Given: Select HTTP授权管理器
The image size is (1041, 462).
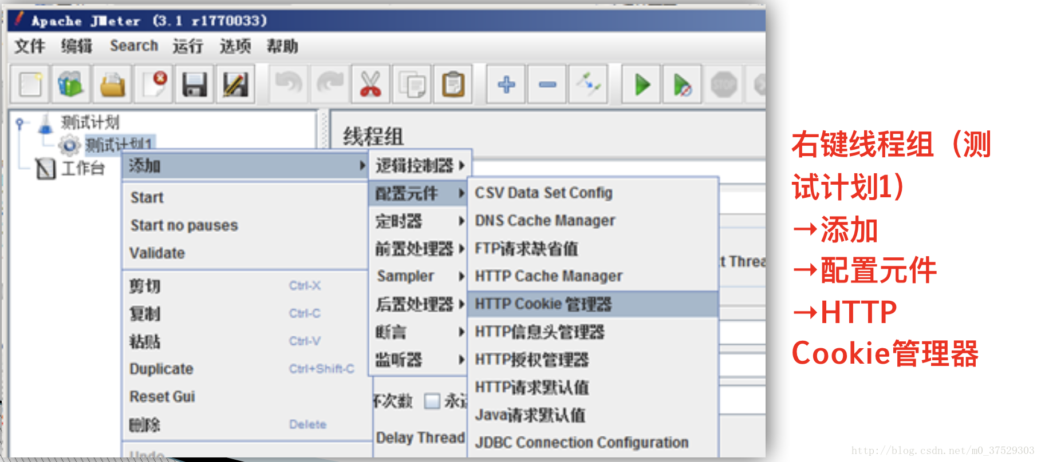Looking at the screenshot, I should click(x=593, y=360).
